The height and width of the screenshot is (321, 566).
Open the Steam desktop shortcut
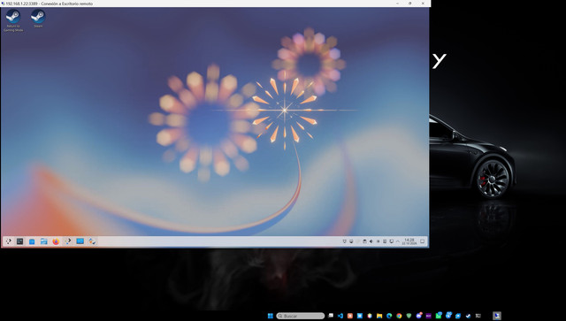pyautogui.click(x=38, y=19)
